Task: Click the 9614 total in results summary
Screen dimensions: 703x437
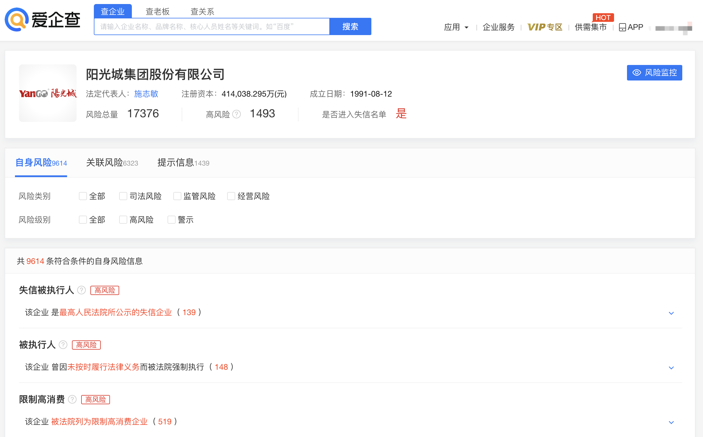Action: [x=35, y=261]
